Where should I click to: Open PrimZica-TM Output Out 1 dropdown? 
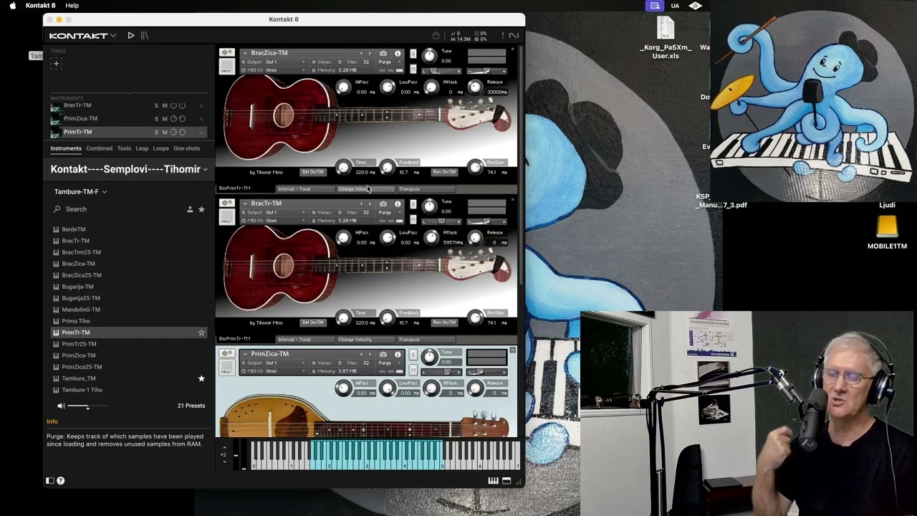tap(274, 363)
